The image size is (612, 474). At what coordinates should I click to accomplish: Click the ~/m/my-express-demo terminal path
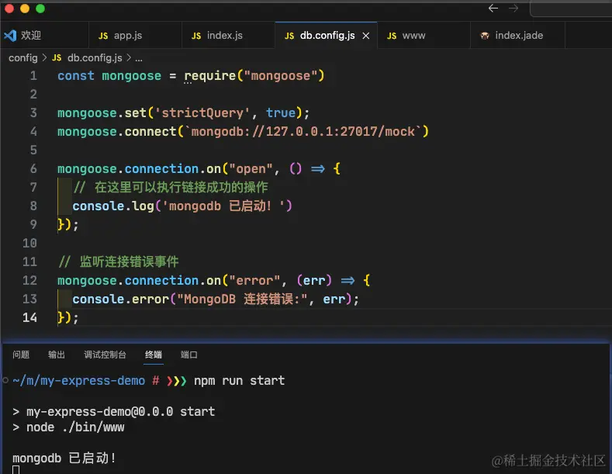pos(79,381)
